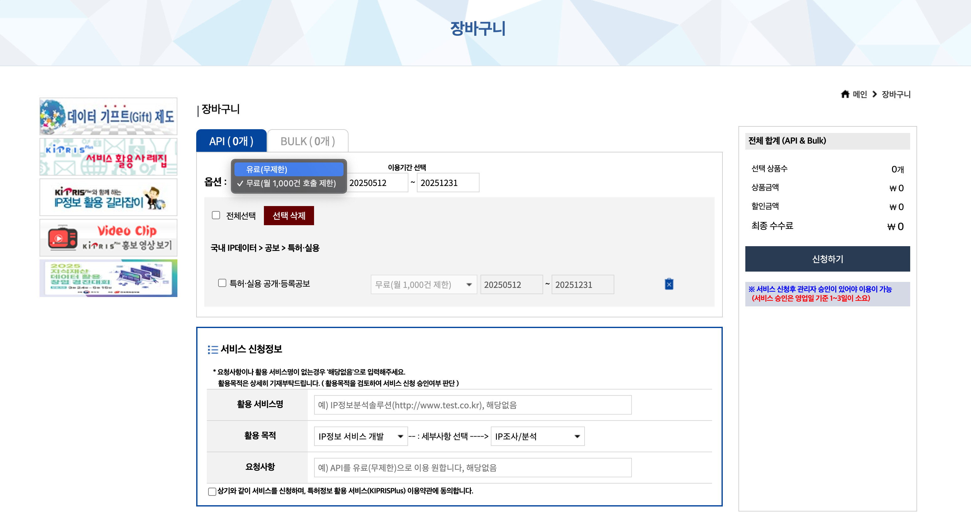
Task: Open the 데이터 기프트(Gift) 제도 banner
Action: [x=108, y=116]
